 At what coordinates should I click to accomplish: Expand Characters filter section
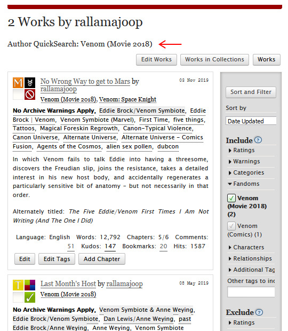246,247
